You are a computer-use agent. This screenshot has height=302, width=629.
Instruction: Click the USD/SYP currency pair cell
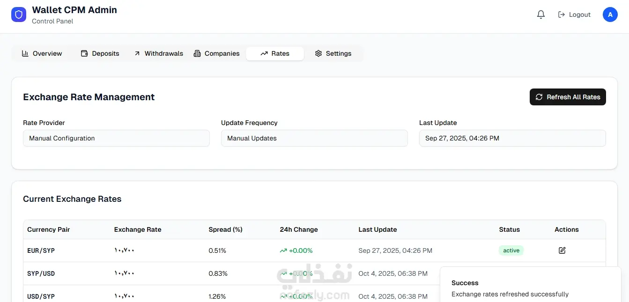tap(41, 296)
